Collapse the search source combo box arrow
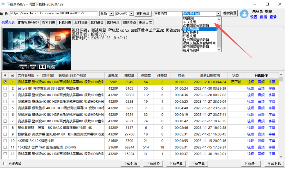288x173 pixels. 218,13
